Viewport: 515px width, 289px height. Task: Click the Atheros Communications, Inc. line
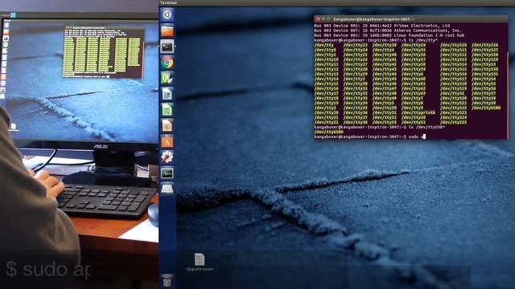point(388,31)
